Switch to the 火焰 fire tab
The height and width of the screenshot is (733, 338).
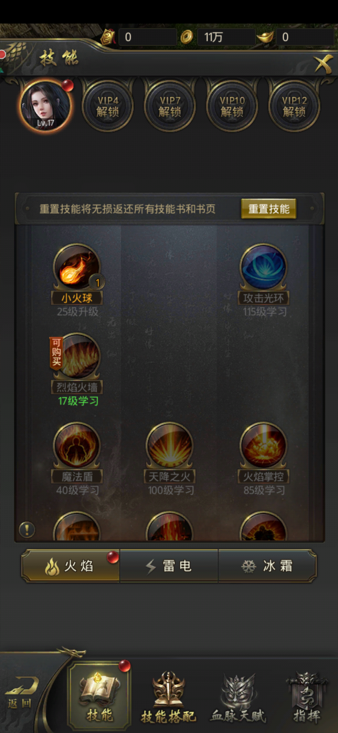[70, 566]
